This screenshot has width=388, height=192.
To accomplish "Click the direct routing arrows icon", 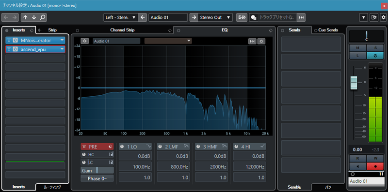I will pyautogui.click(x=242, y=17).
